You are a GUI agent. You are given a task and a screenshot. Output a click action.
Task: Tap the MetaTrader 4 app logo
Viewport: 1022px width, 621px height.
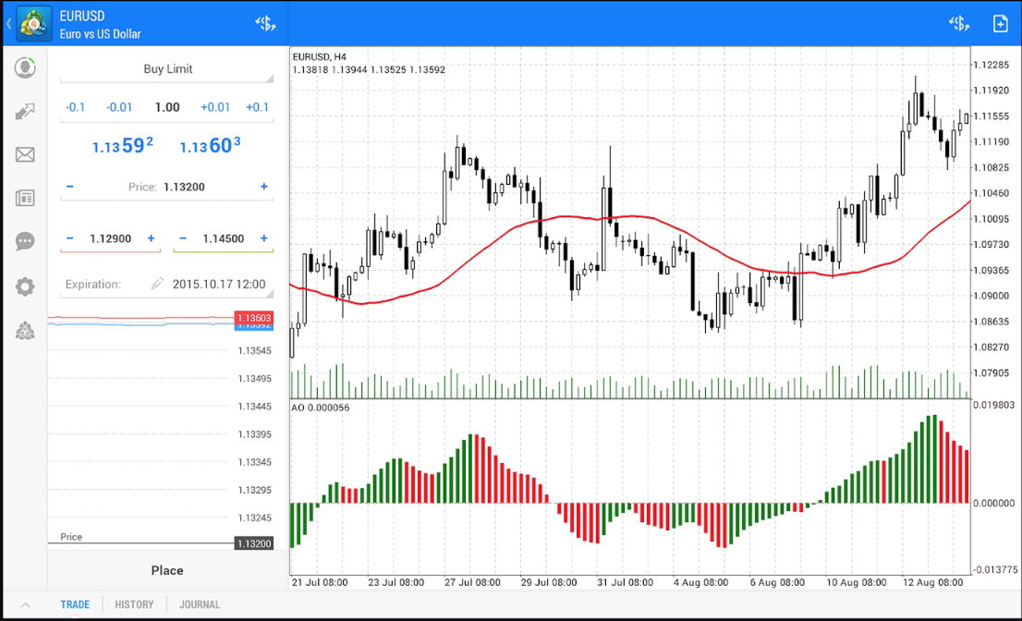pos(33,24)
